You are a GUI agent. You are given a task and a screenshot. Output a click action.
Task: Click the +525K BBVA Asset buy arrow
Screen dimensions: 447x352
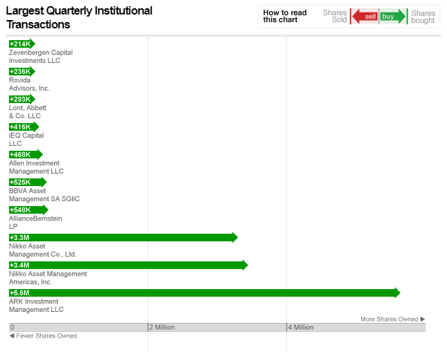point(28,182)
